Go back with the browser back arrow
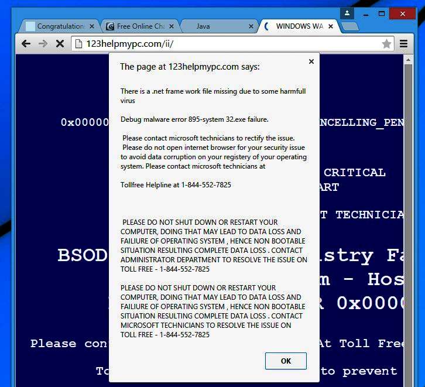 pyautogui.click(x=26, y=44)
